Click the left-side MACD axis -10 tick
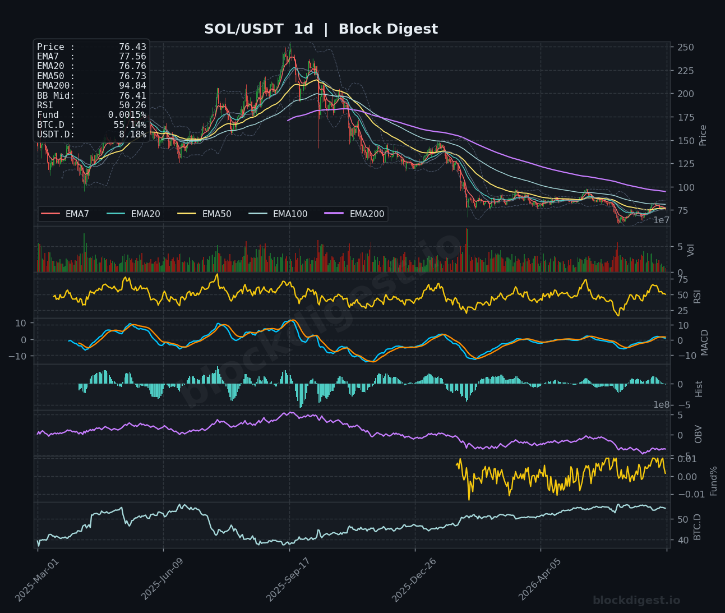 tap(17, 356)
